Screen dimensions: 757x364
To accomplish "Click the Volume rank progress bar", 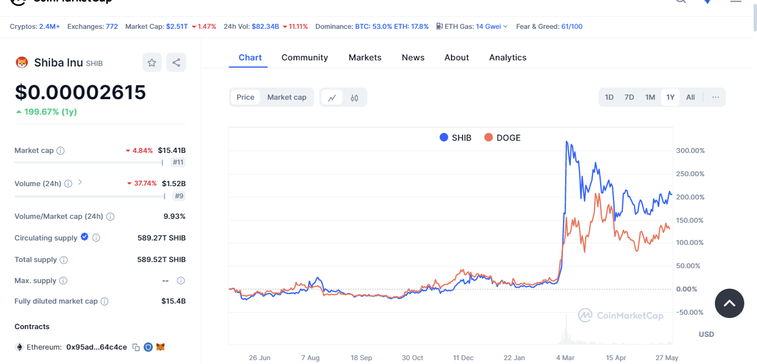I will [90, 196].
